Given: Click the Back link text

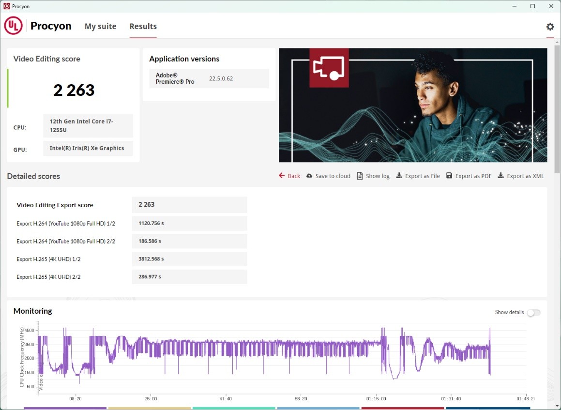Looking at the screenshot, I should click(294, 176).
